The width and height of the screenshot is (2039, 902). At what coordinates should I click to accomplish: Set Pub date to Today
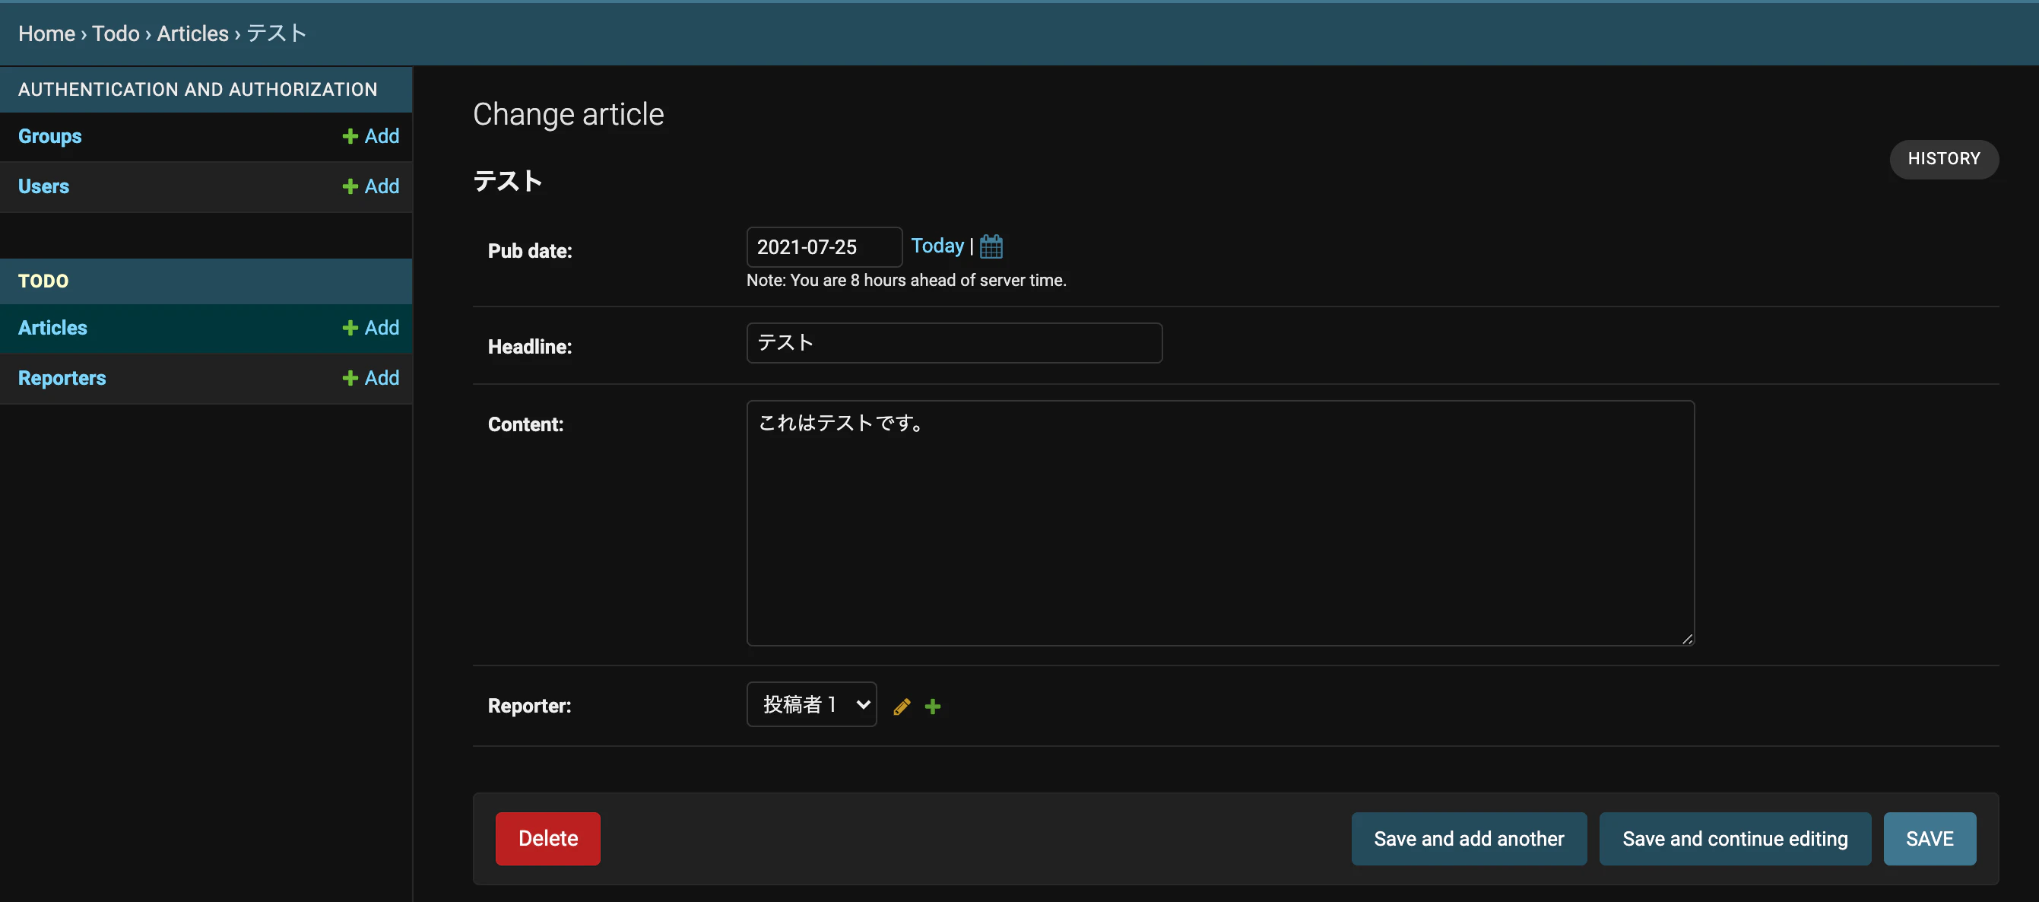pyautogui.click(x=937, y=246)
